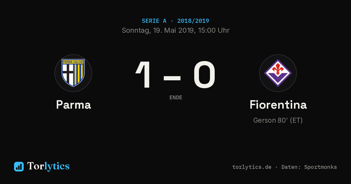Screen dimensions: 351x184
Task: Open the torlytics.de website text
Action: [x=252, y=167]
